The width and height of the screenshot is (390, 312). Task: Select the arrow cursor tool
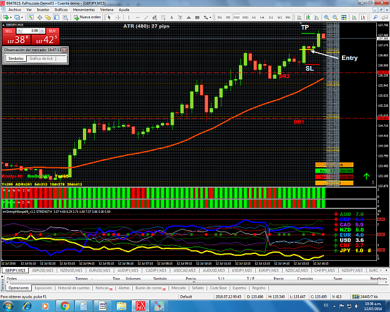109,17
